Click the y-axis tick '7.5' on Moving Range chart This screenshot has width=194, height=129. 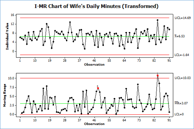tap(12, 87)
